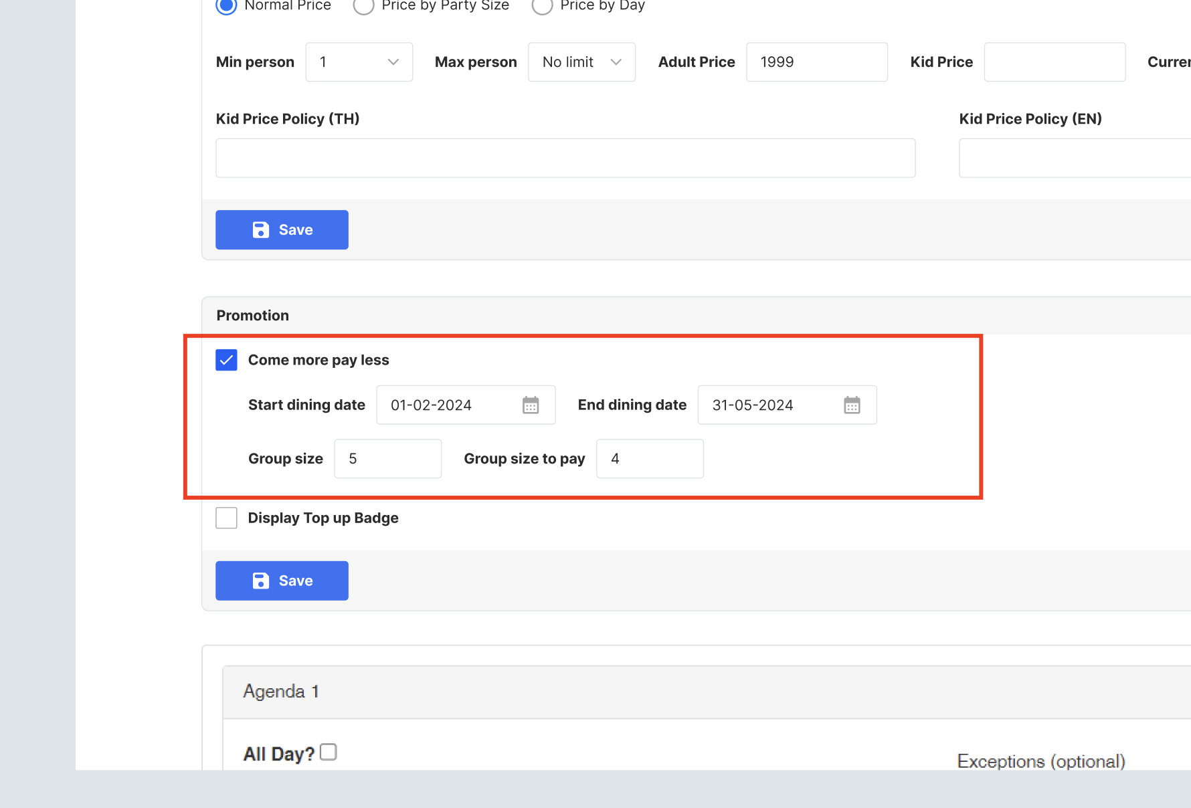
Task: Expand the Min person dropdown
Action: [x=359, y=62]
